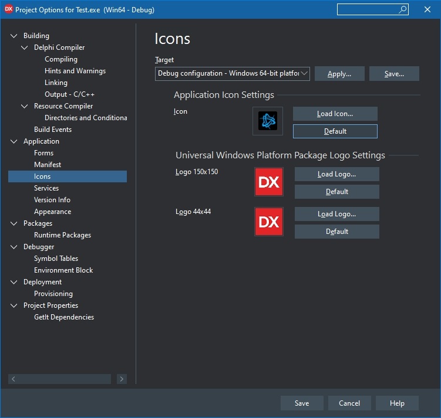Focus the search input field in the title bar
441x418 pixels.
point(373,9)
